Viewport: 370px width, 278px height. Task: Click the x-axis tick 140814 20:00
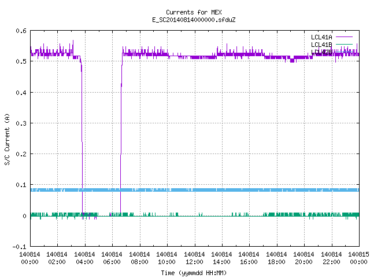(304, 258)
